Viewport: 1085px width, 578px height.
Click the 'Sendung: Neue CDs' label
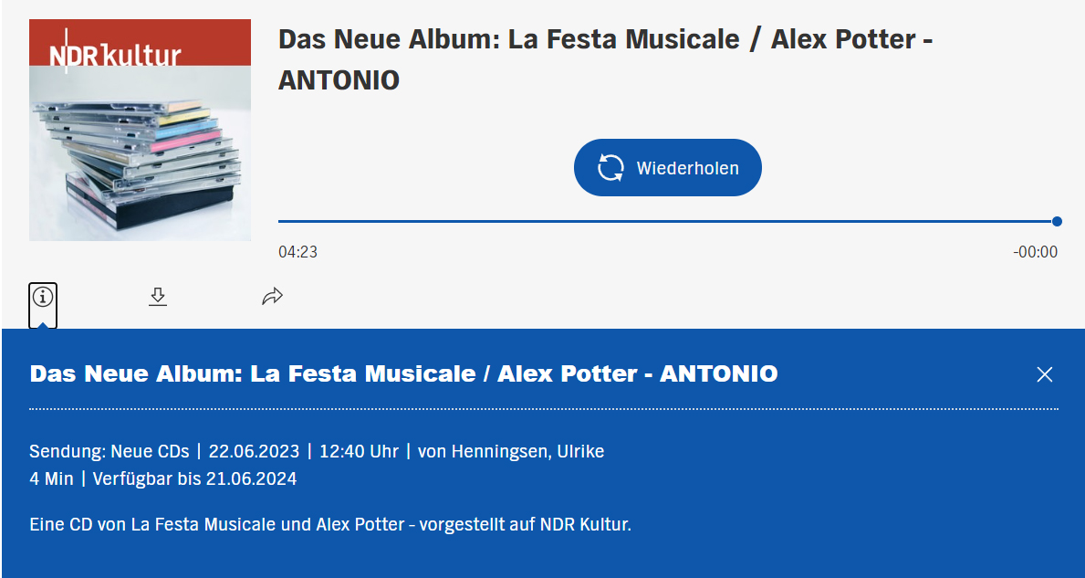point(110,451)
